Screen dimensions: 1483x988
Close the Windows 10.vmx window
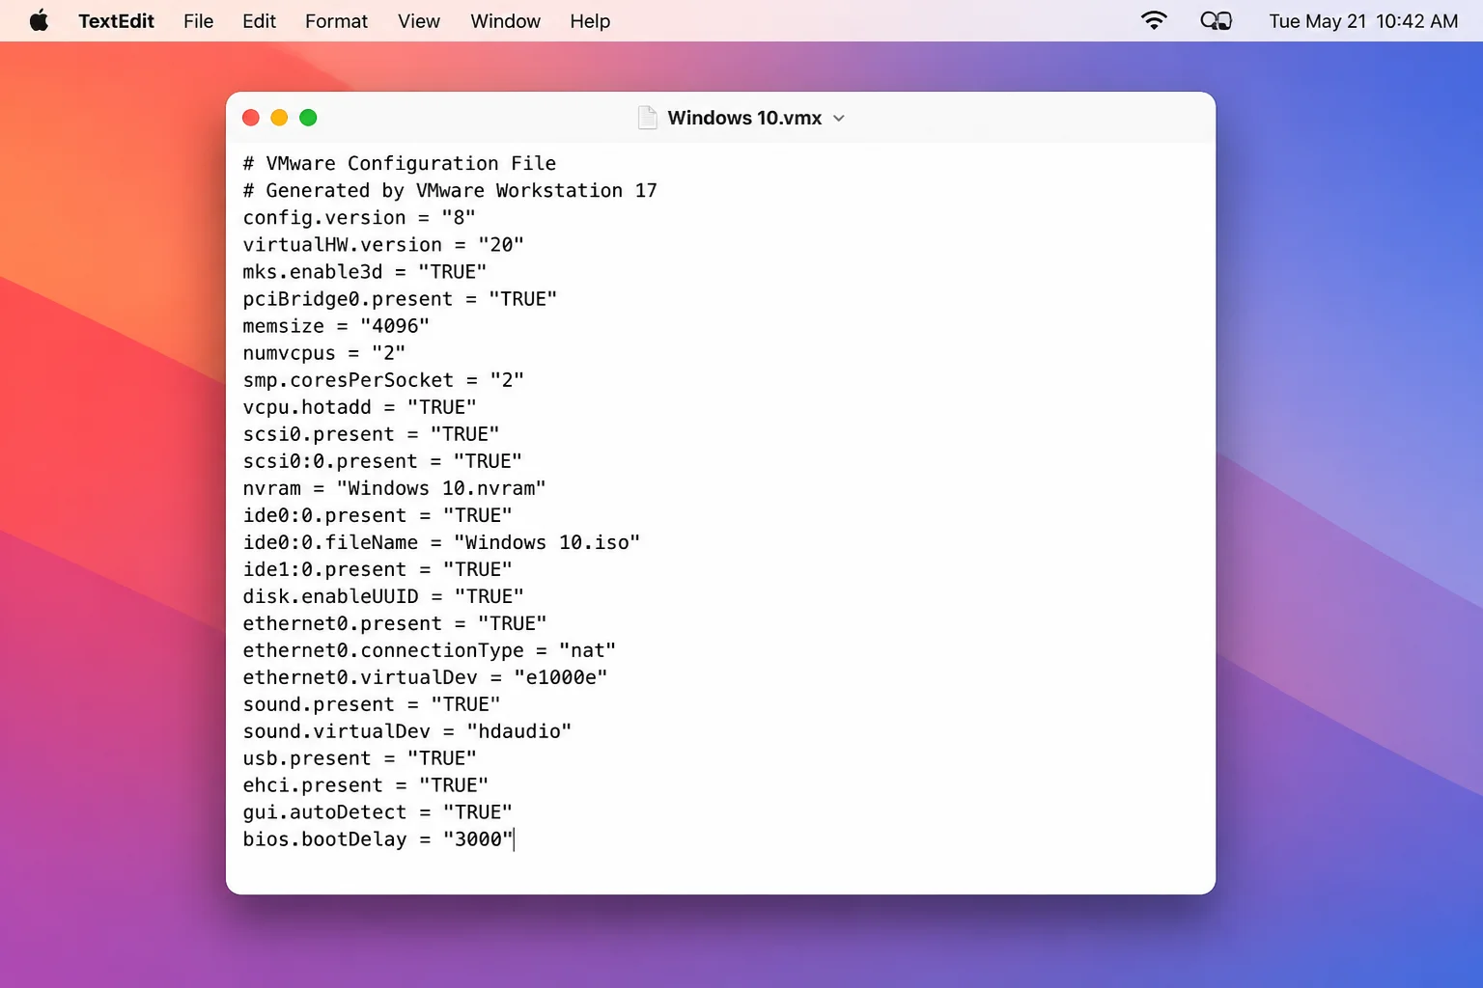251,118
